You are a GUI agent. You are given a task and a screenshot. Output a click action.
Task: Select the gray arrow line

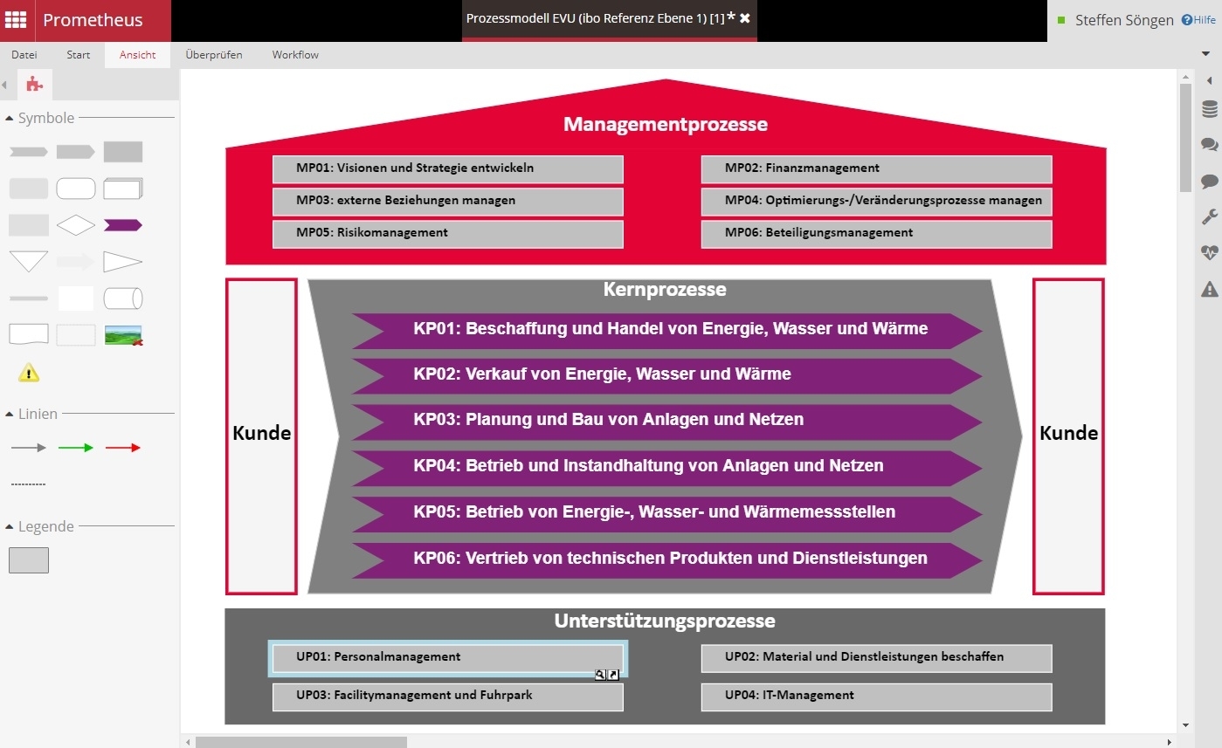(x=29, y=448)
